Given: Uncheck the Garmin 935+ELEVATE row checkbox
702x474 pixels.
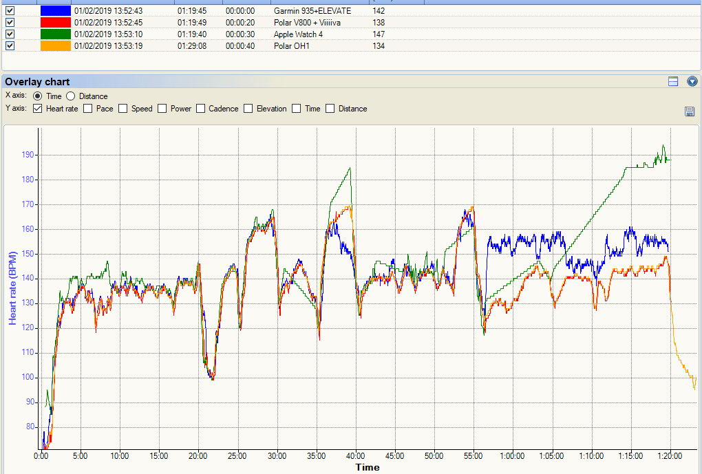Looking at the screenshot, I should (x=10, y=11).
